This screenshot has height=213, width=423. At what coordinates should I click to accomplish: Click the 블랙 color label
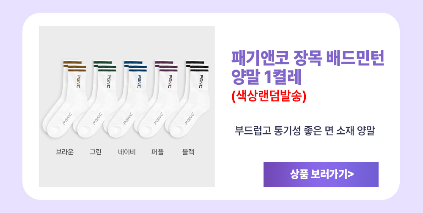pos(188,152)
